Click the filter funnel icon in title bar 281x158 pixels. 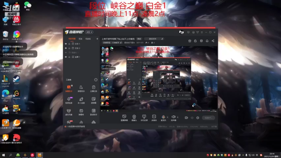coord(197,32)
